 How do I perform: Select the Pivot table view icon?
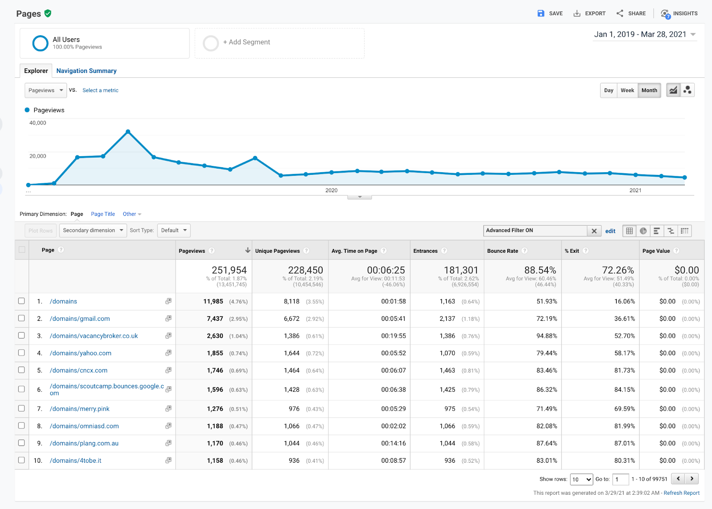(x=684, y=231)
